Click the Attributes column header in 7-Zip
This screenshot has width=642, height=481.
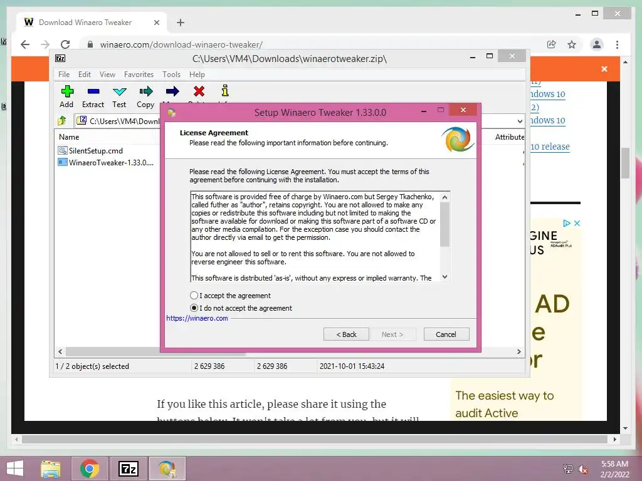click(509, 137)
